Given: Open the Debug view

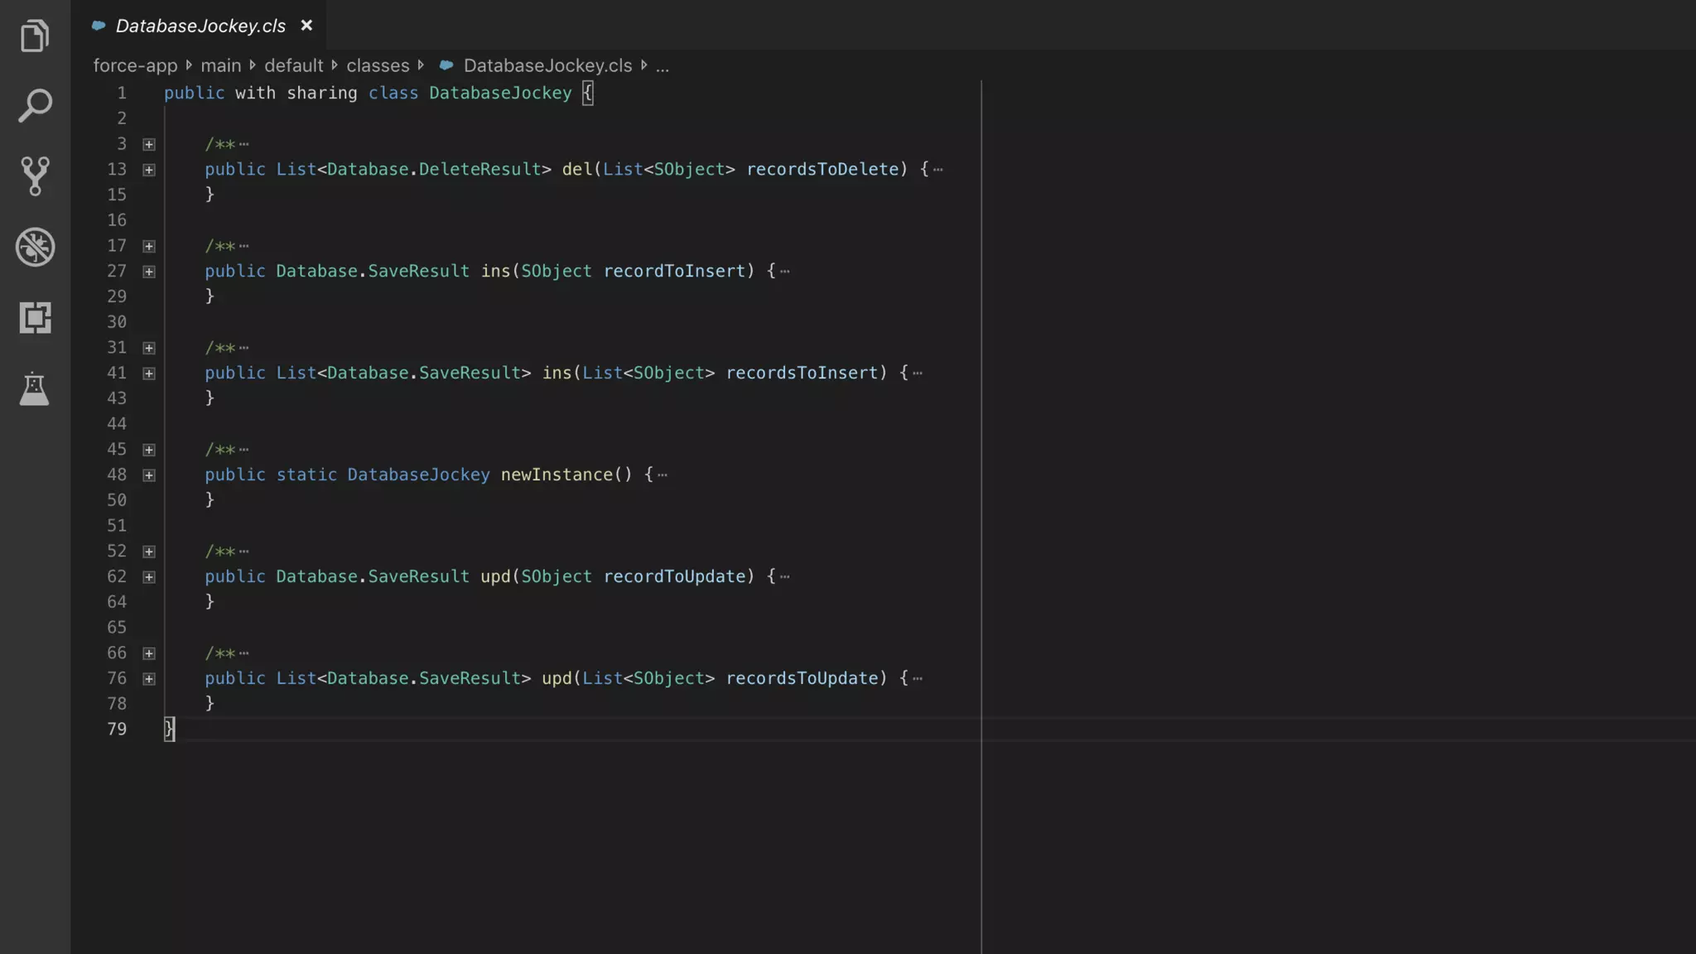Looking at the screenshot, I should coord(35,247).
